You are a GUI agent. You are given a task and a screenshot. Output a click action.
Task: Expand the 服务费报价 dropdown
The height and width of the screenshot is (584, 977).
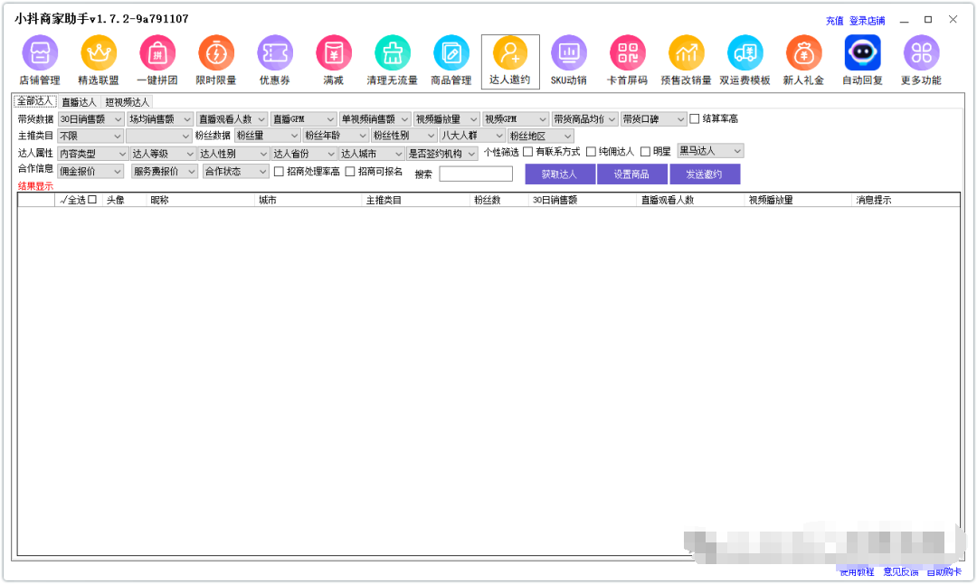(x=165, y=171)
